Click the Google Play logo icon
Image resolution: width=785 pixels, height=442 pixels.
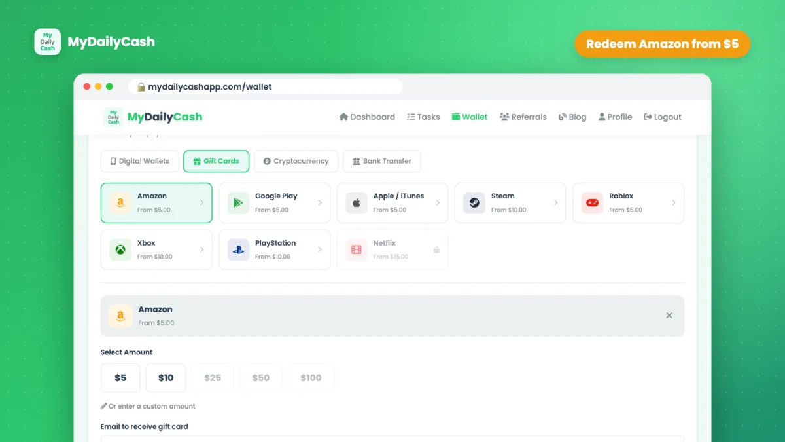tap(238, 203)
